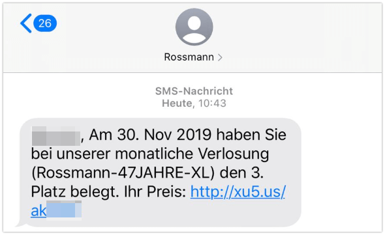Tap the word Verlosung in the message
Image resolution: width=385 pixels, height=235 pixels.
[x=233, y=154]
